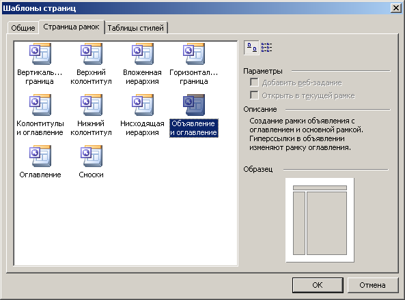Screen dimensions: 405x300
Task: Click the 'Сноски' label text
Action: coord(92,175)
